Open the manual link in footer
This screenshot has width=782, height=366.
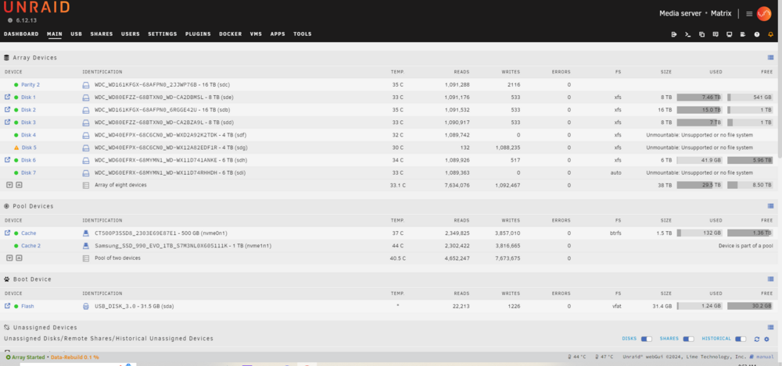click(x=765, y=357)
